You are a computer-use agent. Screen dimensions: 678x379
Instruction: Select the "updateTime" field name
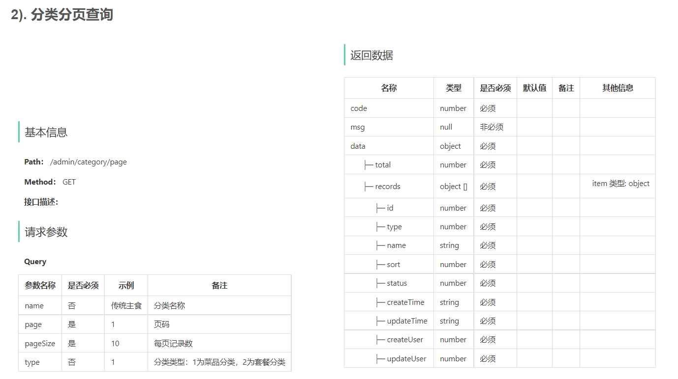tap(407, 321)
